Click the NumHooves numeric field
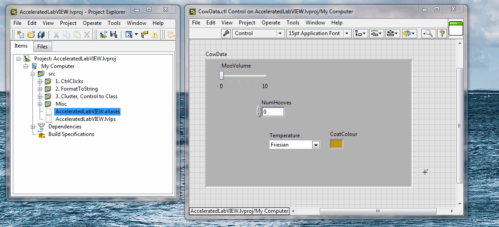499x227 pixels. point(273,112)
